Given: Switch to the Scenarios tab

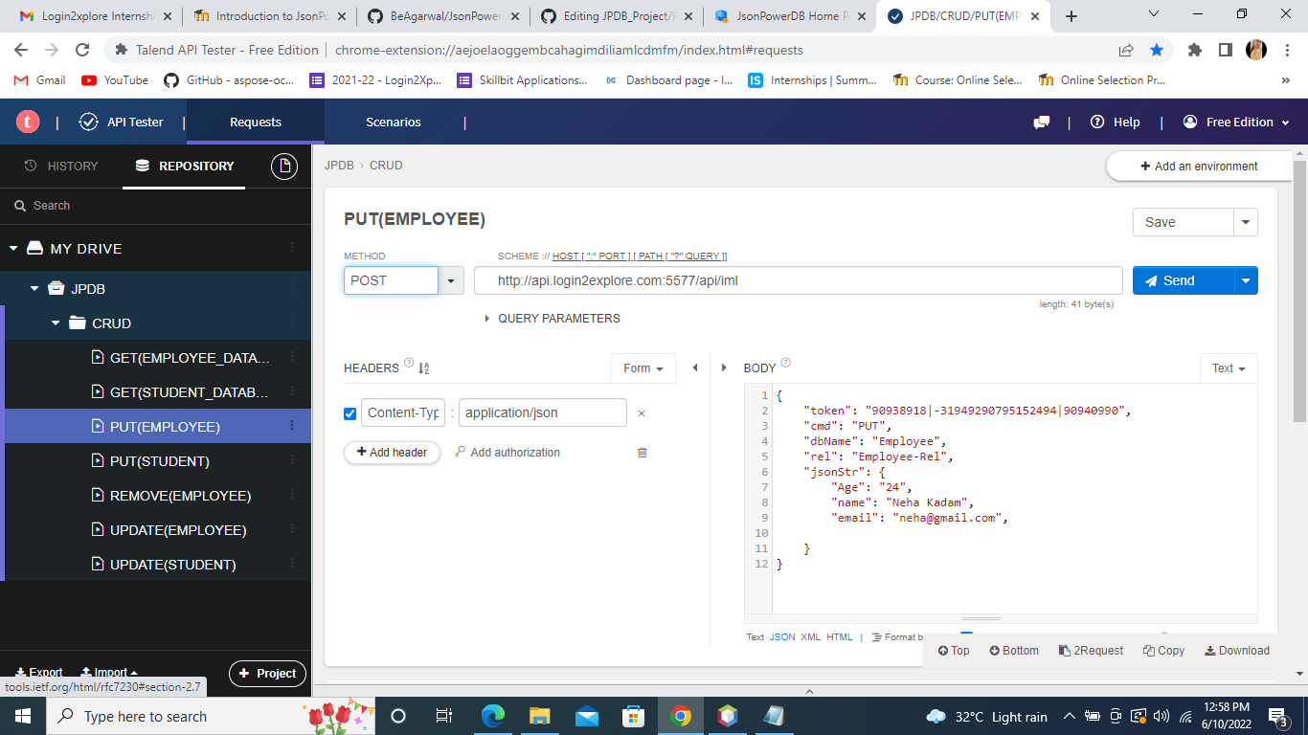Looking at the screenshot, I should pyautogui.click(x=395, y=122).
